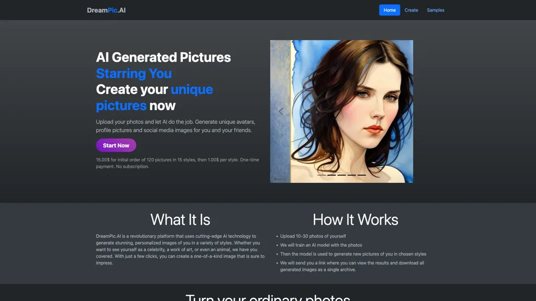Screen dimensions: 536x301
Task: Open the Home nav item
Action: pos(389,10)
